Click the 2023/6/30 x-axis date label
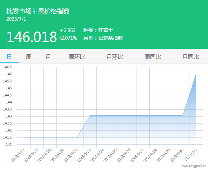The width and height of the screenshot is (208, 169). point(177,155)
